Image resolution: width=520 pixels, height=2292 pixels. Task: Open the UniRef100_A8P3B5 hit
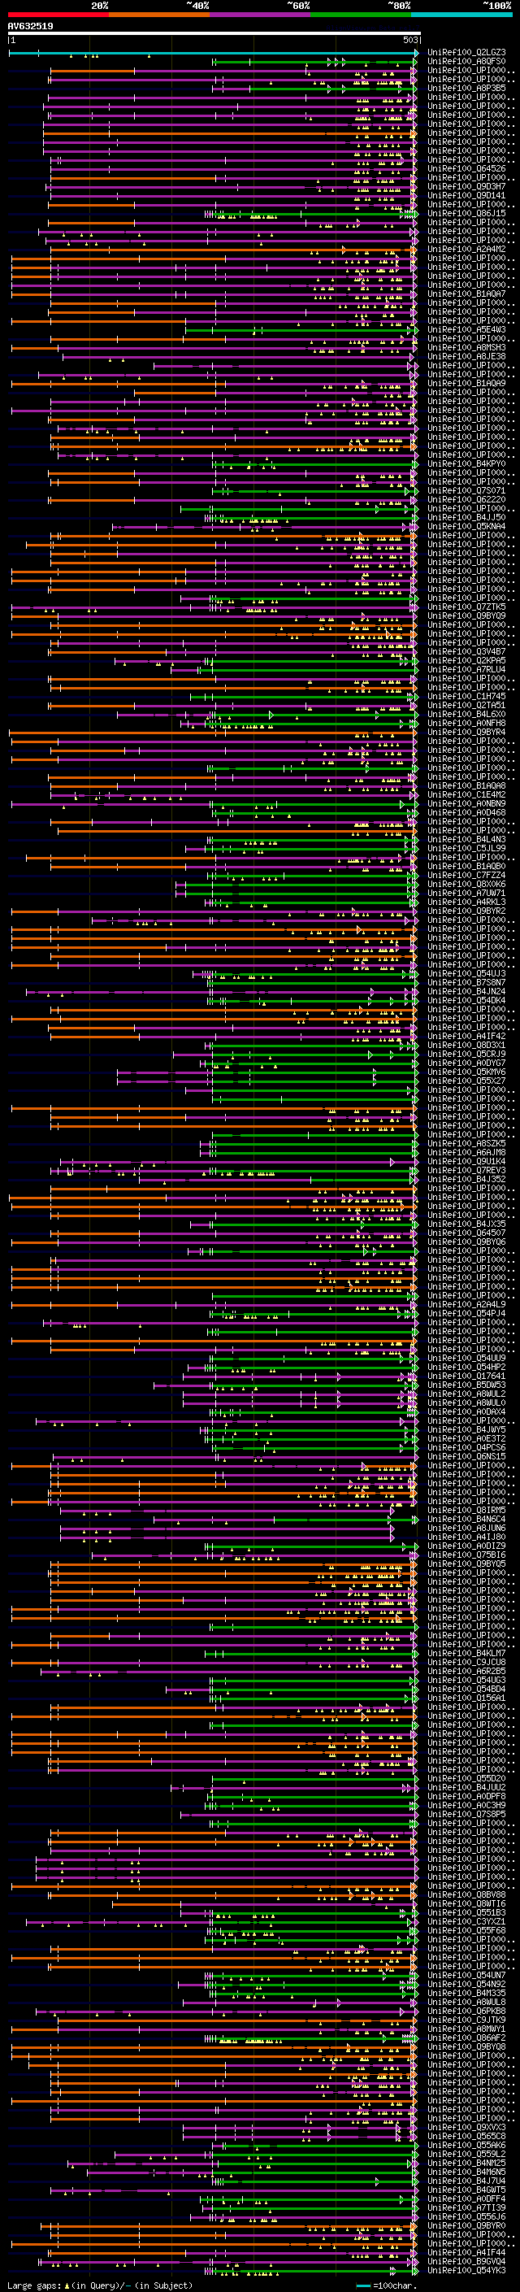[466, 88]
